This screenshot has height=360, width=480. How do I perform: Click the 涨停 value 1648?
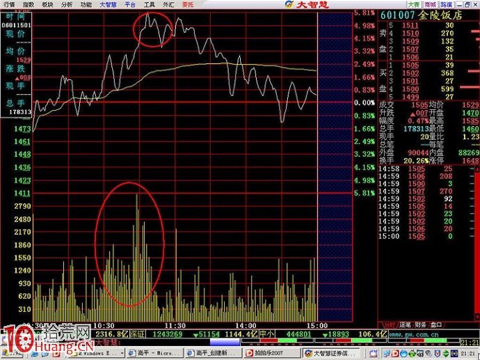point(470,161)
